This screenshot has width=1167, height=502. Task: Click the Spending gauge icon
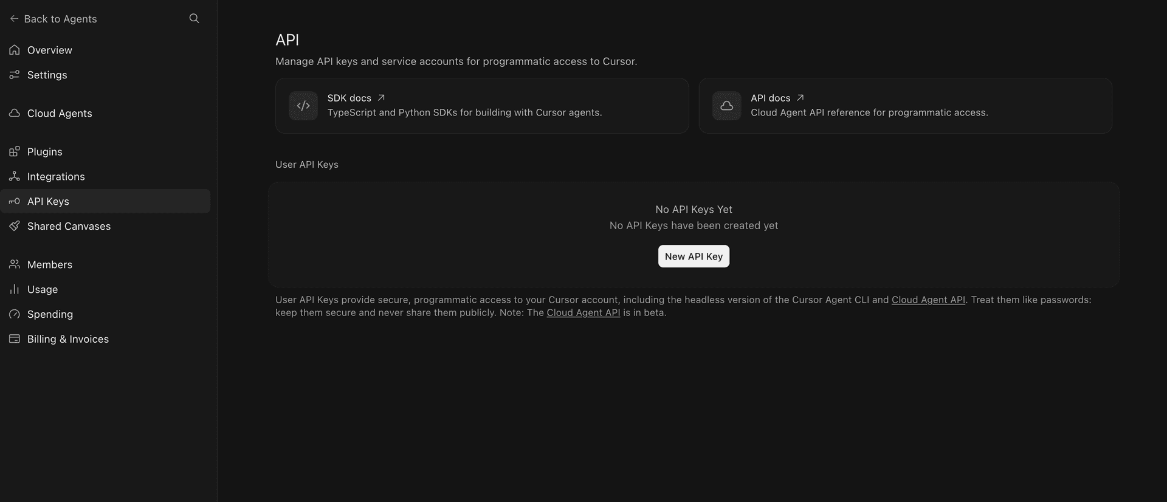tap(15, 314)
